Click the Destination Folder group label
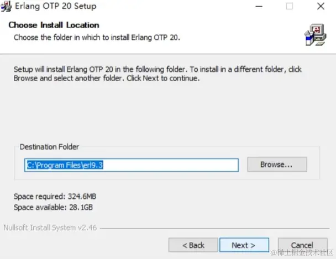 49,147
